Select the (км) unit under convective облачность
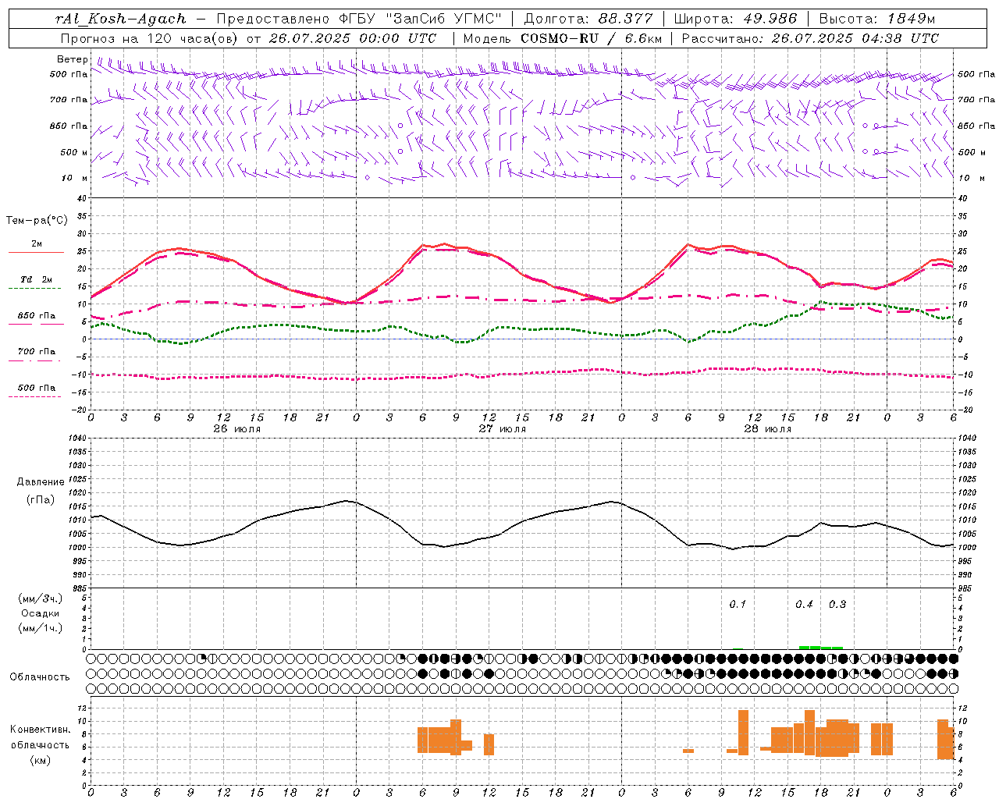The width and height of the screenshot is (999, 799). click(x=41, y=760)
